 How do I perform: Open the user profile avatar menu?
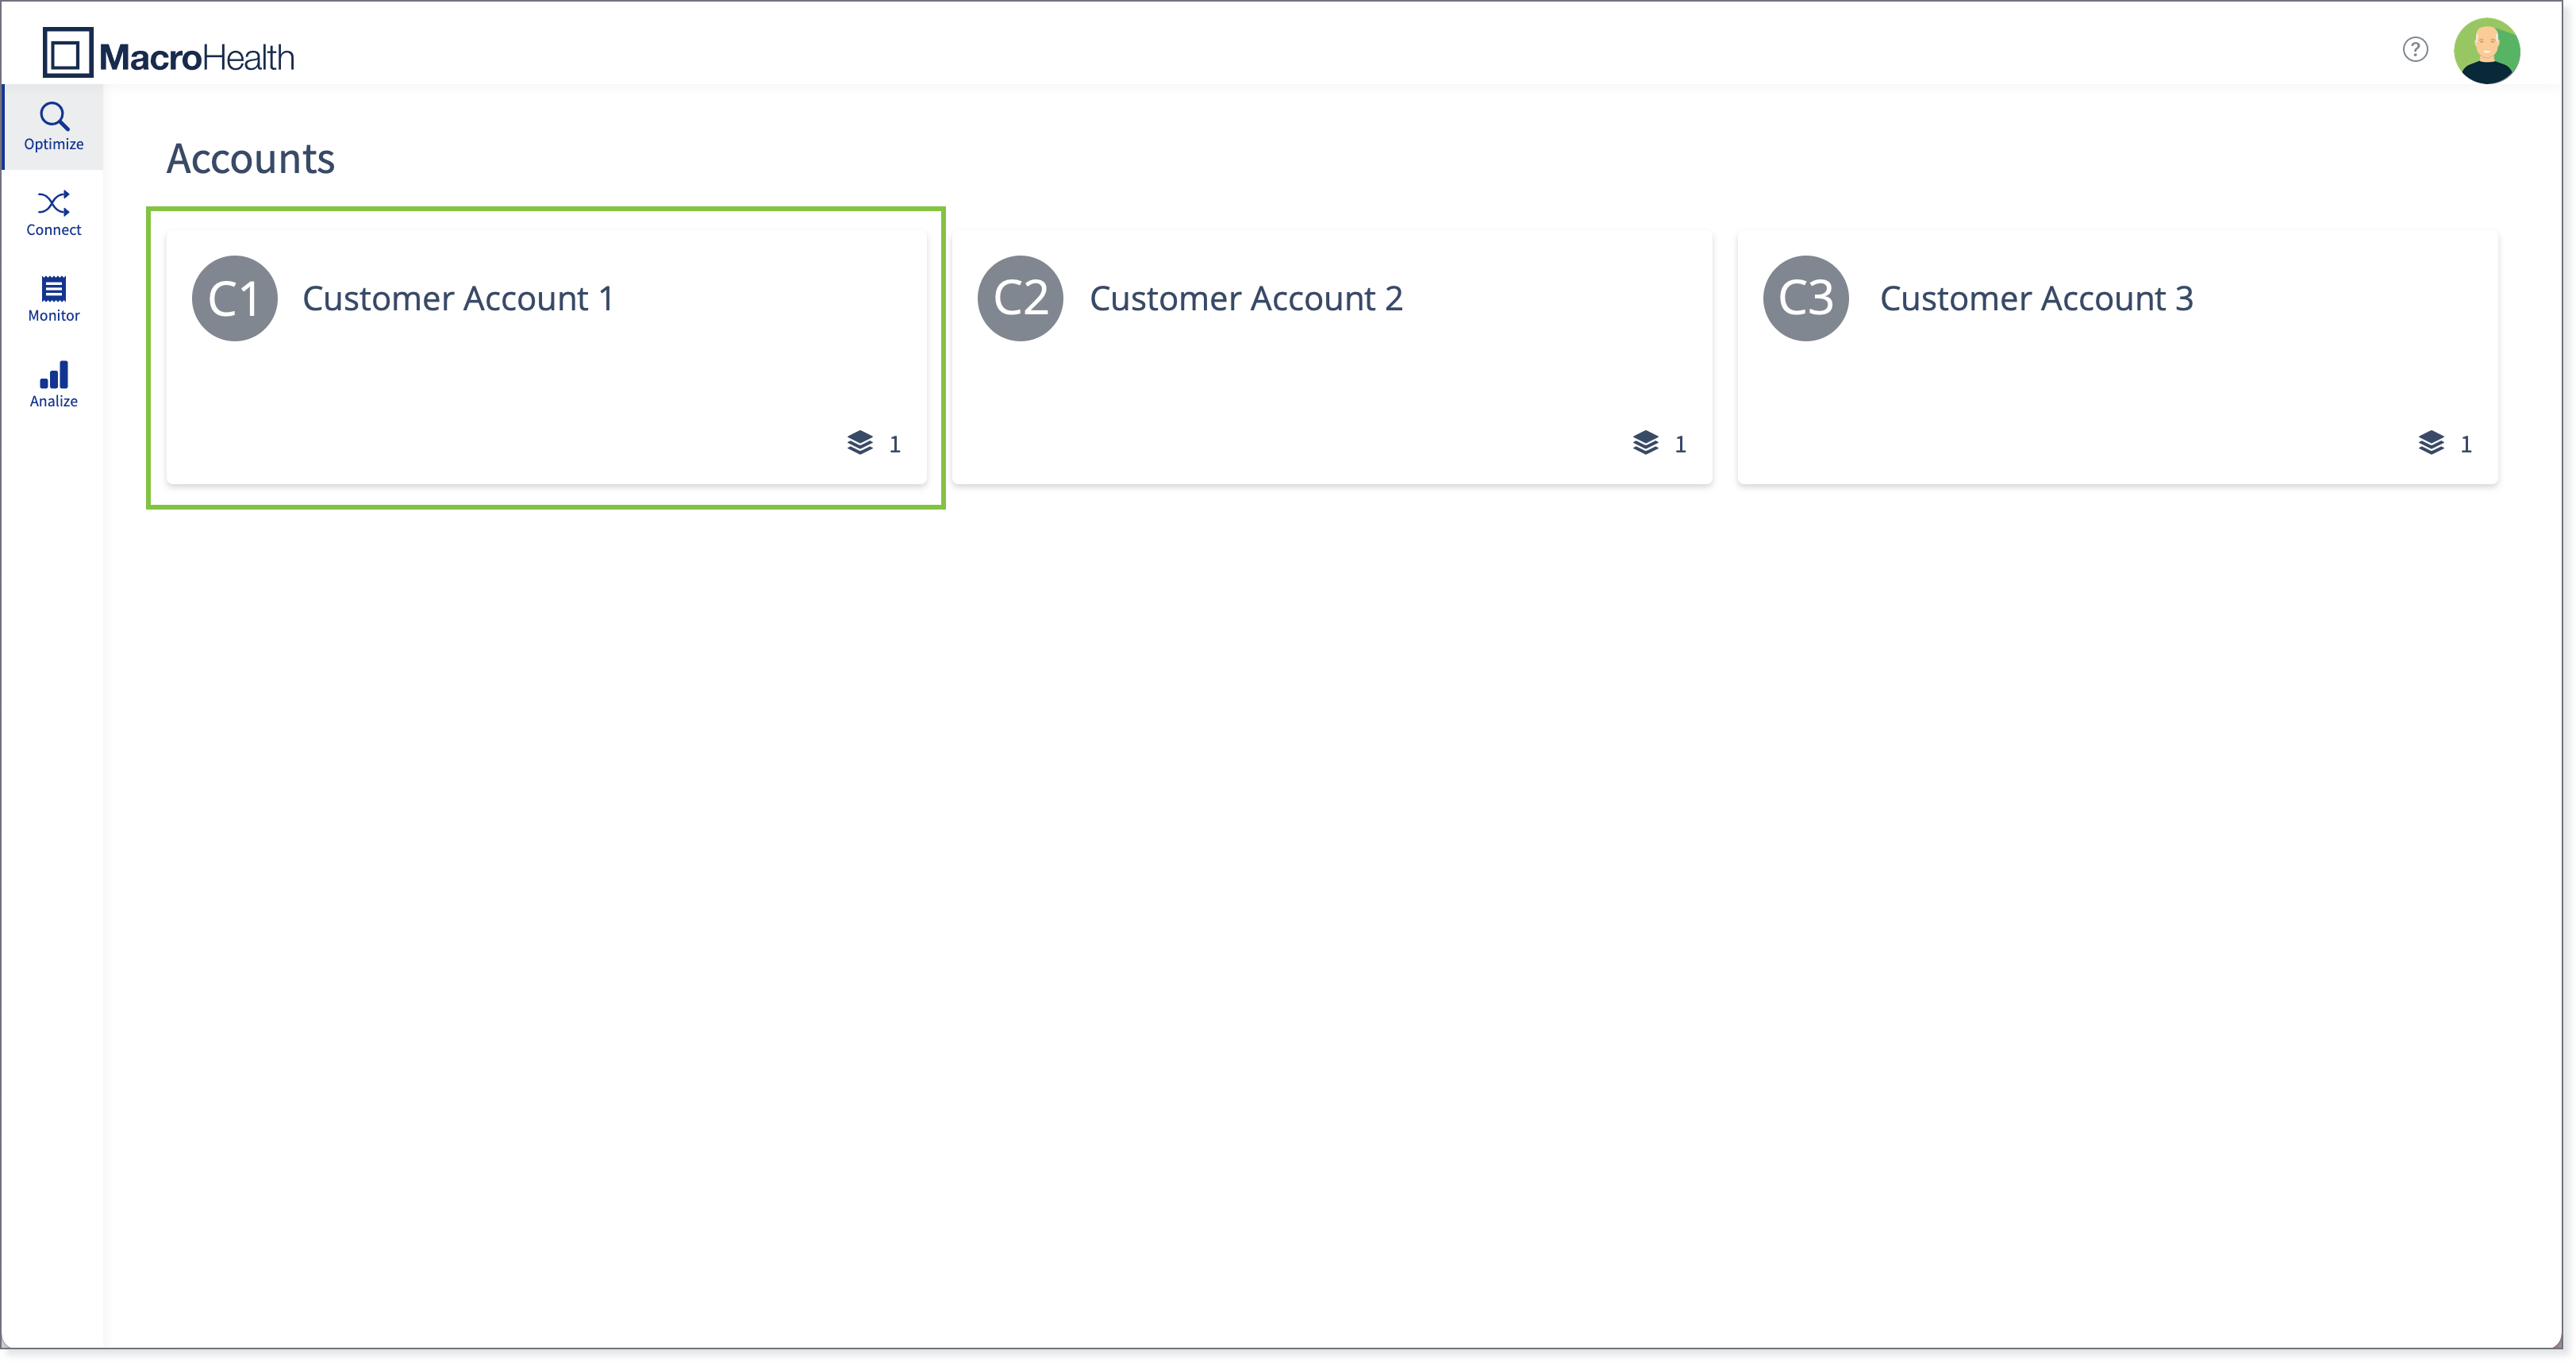point(2487,51)
